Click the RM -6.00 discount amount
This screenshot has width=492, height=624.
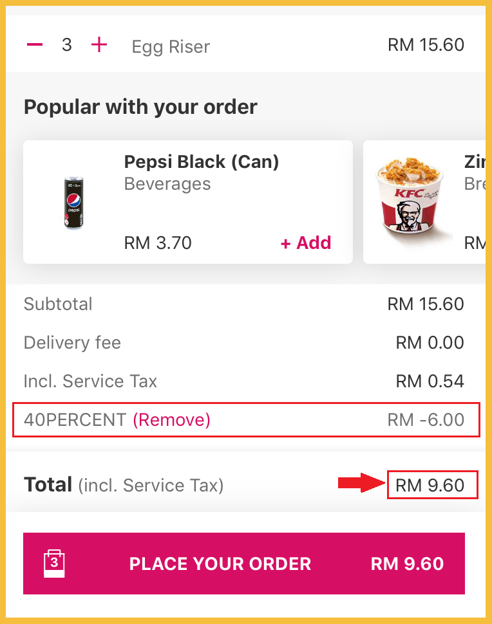tap(426, 420)
